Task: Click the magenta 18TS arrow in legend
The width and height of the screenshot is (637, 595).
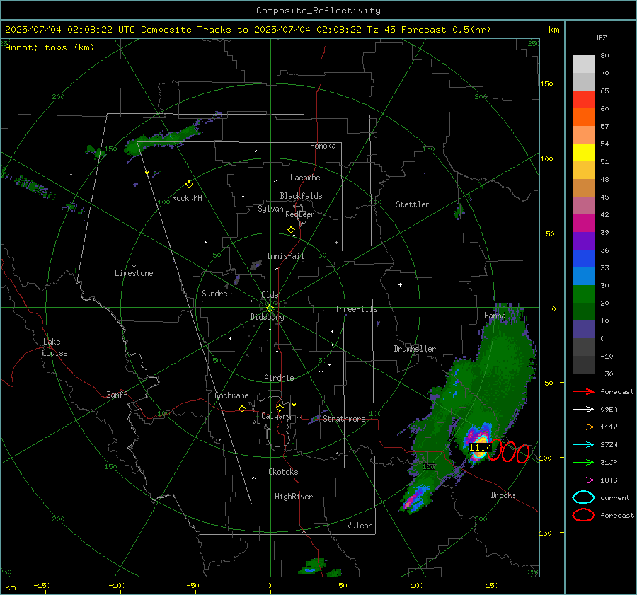Action: click(583, 480)
